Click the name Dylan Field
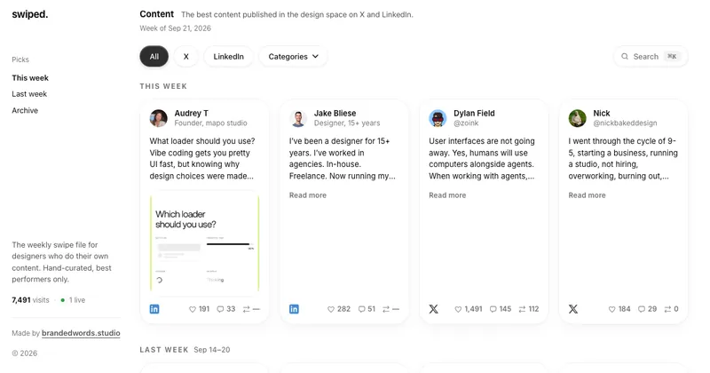 click(474, 114)
